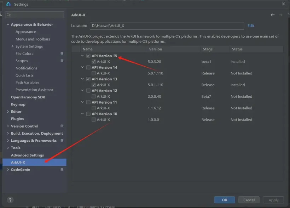The width and height of the screenshot is (290, 208).
Task: Uncheck the API Version 15 checkbox
Action: [x=88, y=56]
